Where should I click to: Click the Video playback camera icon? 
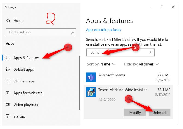(x=8, y=105)
